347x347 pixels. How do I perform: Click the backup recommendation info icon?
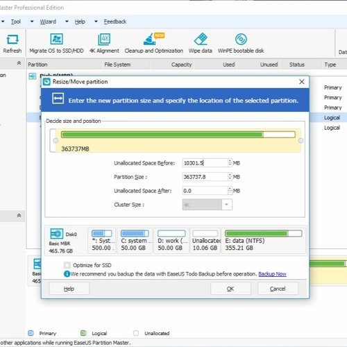point(67,274)
